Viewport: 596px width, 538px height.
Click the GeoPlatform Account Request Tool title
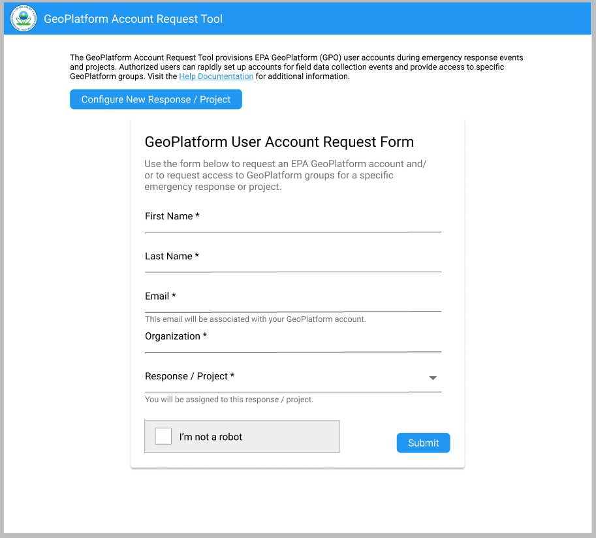(x=133, y=19)
